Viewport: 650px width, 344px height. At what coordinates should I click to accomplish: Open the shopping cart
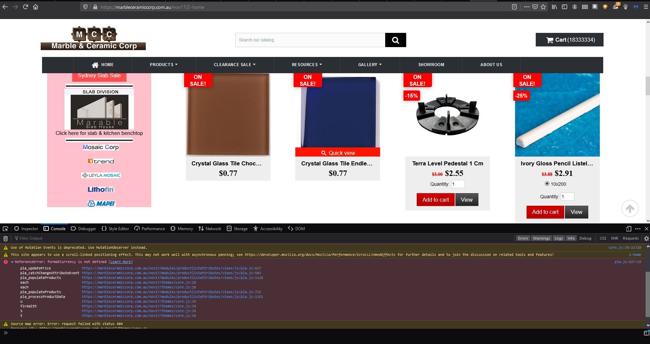point(570,40)
